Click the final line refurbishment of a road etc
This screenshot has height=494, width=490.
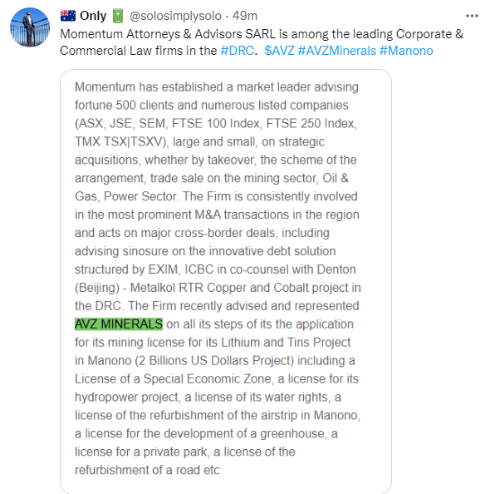tap(147, 471)
